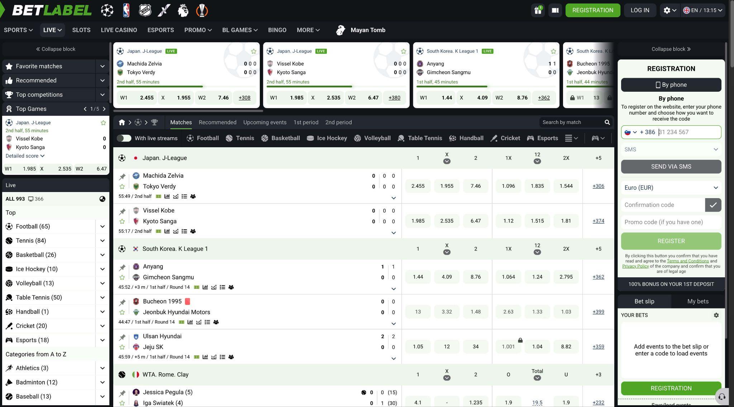Screen dimensions: 734x407
Task: Focus the Promo code input field
Action: coord(671,222)
